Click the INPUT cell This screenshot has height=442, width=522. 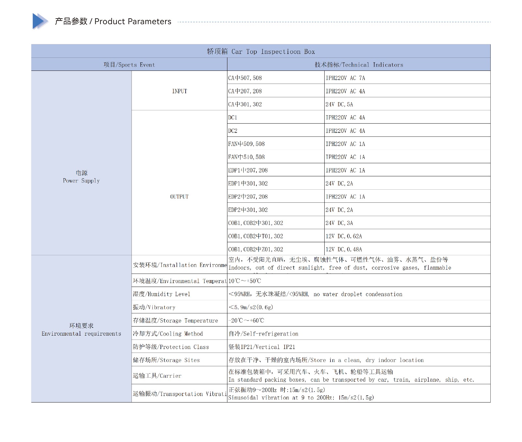tap(179, 91)
